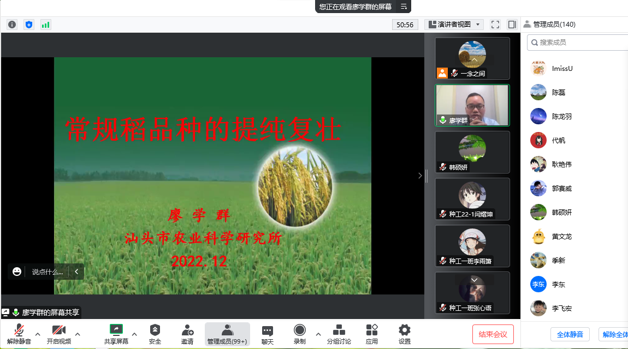This screenshot has height=349, width=628.
Task: Toggle the 录制 recording button
Action: (299, 334)
